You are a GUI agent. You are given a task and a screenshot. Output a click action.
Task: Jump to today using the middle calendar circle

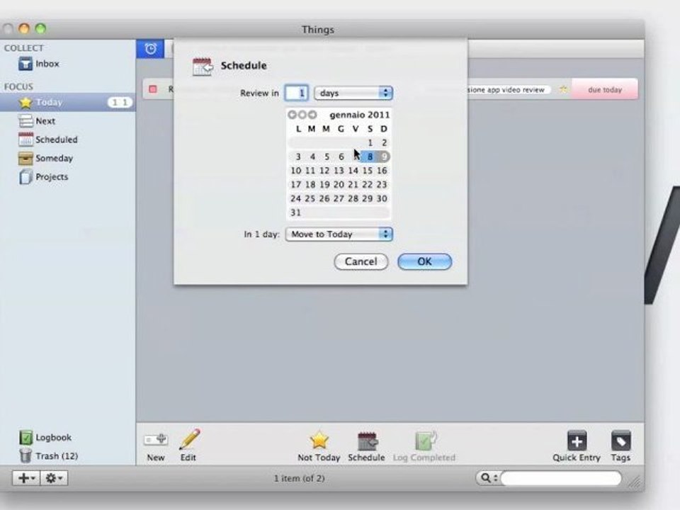[302, 115]
